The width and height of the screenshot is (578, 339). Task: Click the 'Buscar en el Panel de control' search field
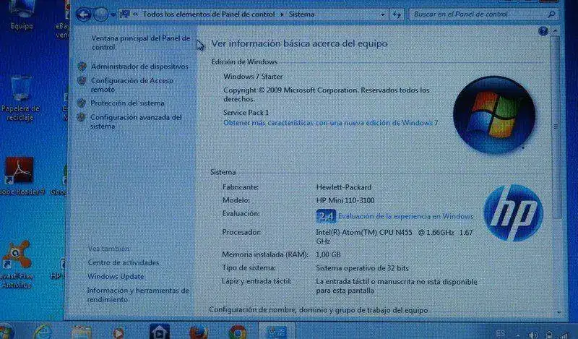point(483,14)
